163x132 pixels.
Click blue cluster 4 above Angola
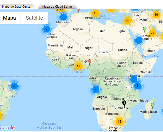[x=96, y=89]
